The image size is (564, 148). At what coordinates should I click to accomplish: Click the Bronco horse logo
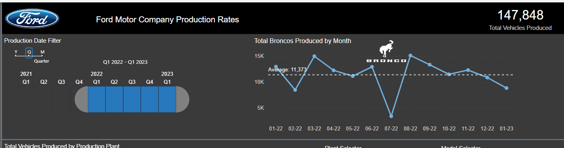tap(386, 51)
